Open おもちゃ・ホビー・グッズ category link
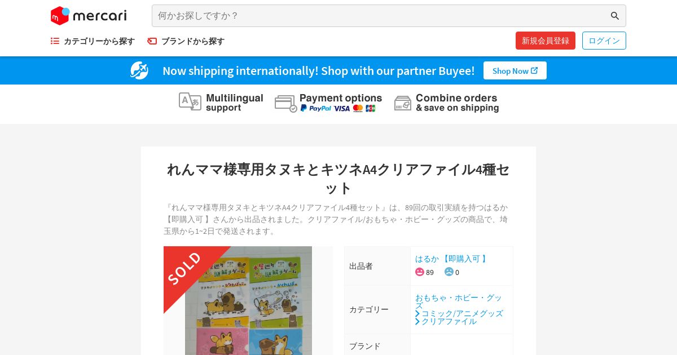677x355 pixels. click(x=459, y=301)
